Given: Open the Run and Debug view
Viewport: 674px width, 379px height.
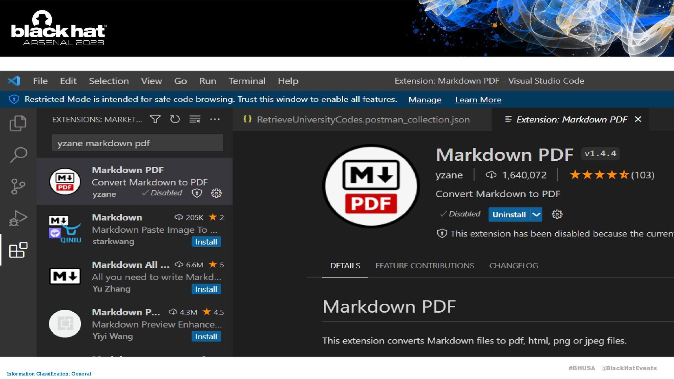Looking at the screenshot, I should (18, 218).
